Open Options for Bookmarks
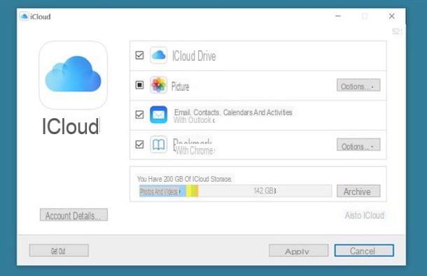The image size is (427, 276). point(358,145)
